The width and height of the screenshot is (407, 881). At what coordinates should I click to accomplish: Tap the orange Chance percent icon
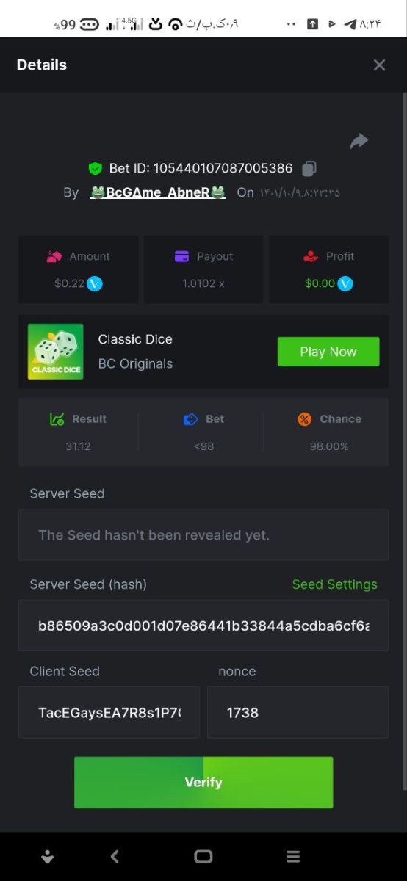point(304,419)
